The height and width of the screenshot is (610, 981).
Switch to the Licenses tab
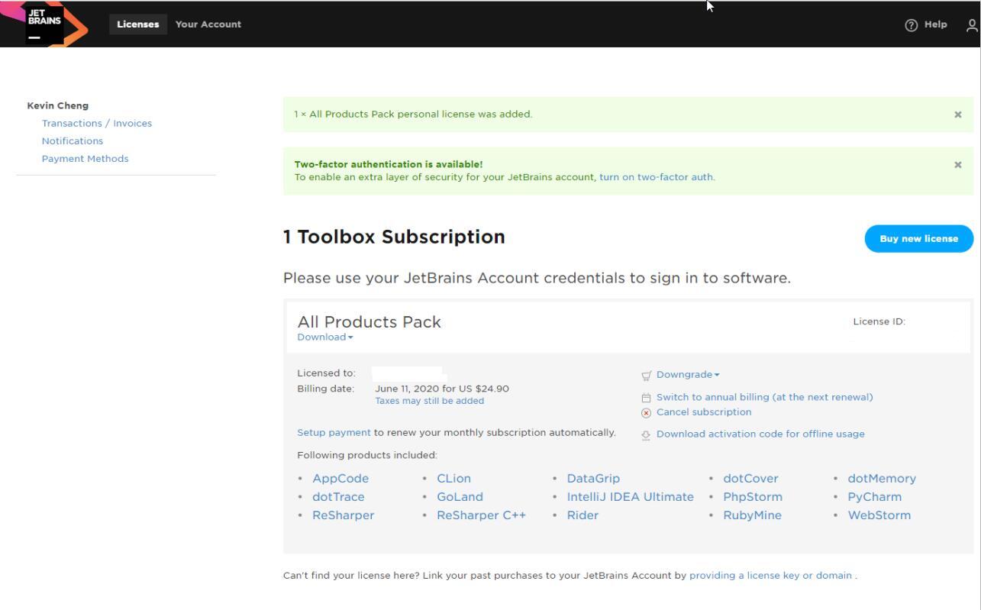[138, 24]
